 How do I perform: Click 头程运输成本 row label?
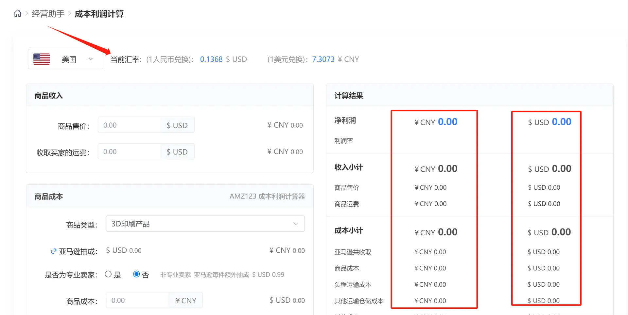click(x=353, y=285)
